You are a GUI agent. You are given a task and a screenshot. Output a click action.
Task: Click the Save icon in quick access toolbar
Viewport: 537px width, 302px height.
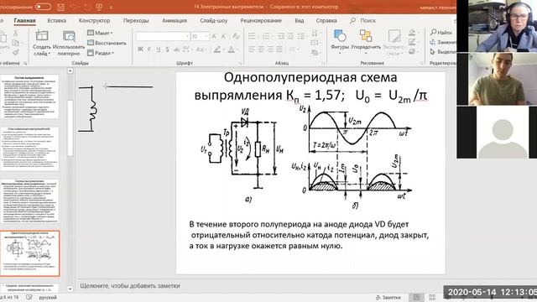(x=60, y=7)
